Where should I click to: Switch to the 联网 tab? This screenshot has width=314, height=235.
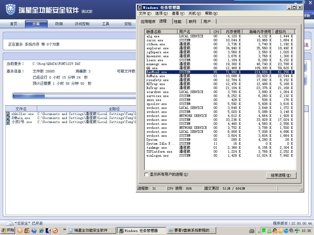pyautogui.click(x=194, y=22)
